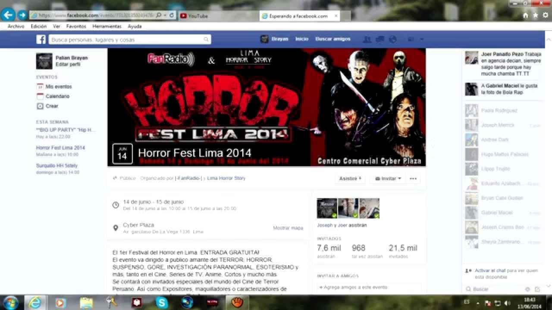Viewport: 552px width, 310px height.
Task: Open Horror Fest Lima 2014 sidebar link
Action: pyautogui.click(x=60, y=148)
